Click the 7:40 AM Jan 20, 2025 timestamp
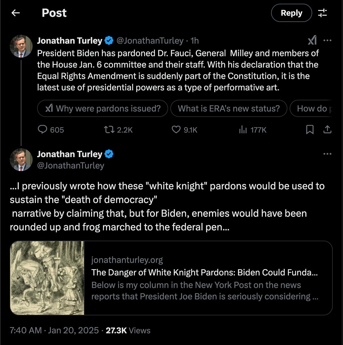343x345 pixels. (54, 330)
